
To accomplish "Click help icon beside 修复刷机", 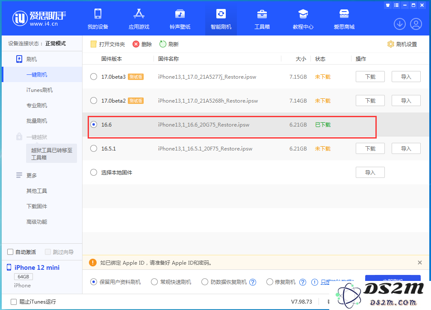I will [x=303, y=282].
